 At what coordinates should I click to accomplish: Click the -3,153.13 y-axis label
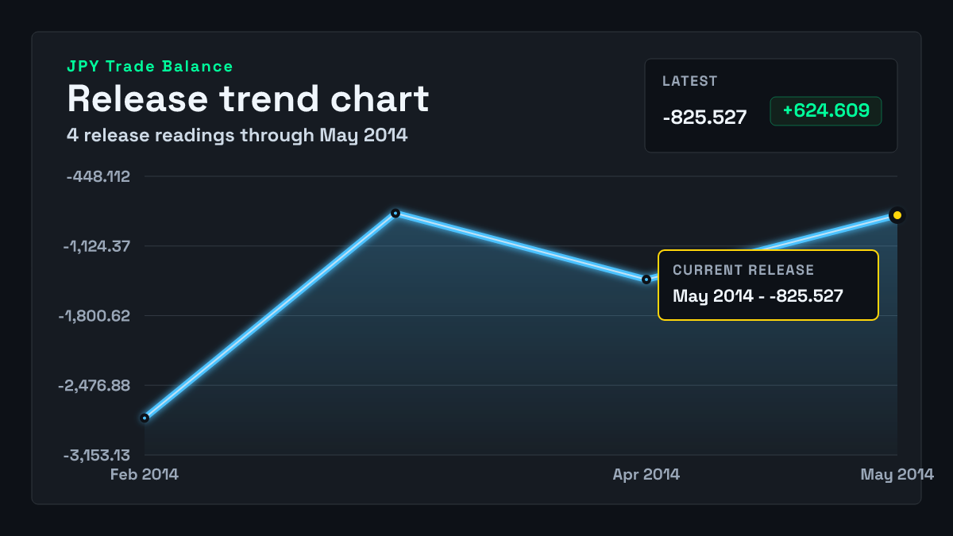click(96, 456)
